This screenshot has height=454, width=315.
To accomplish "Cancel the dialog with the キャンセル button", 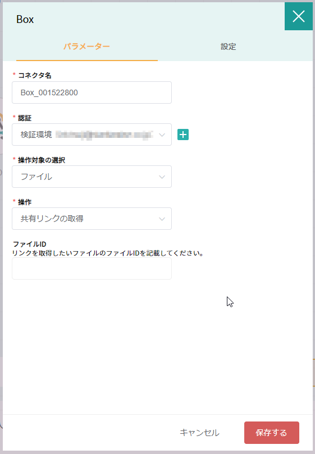I will coord(199,433).
